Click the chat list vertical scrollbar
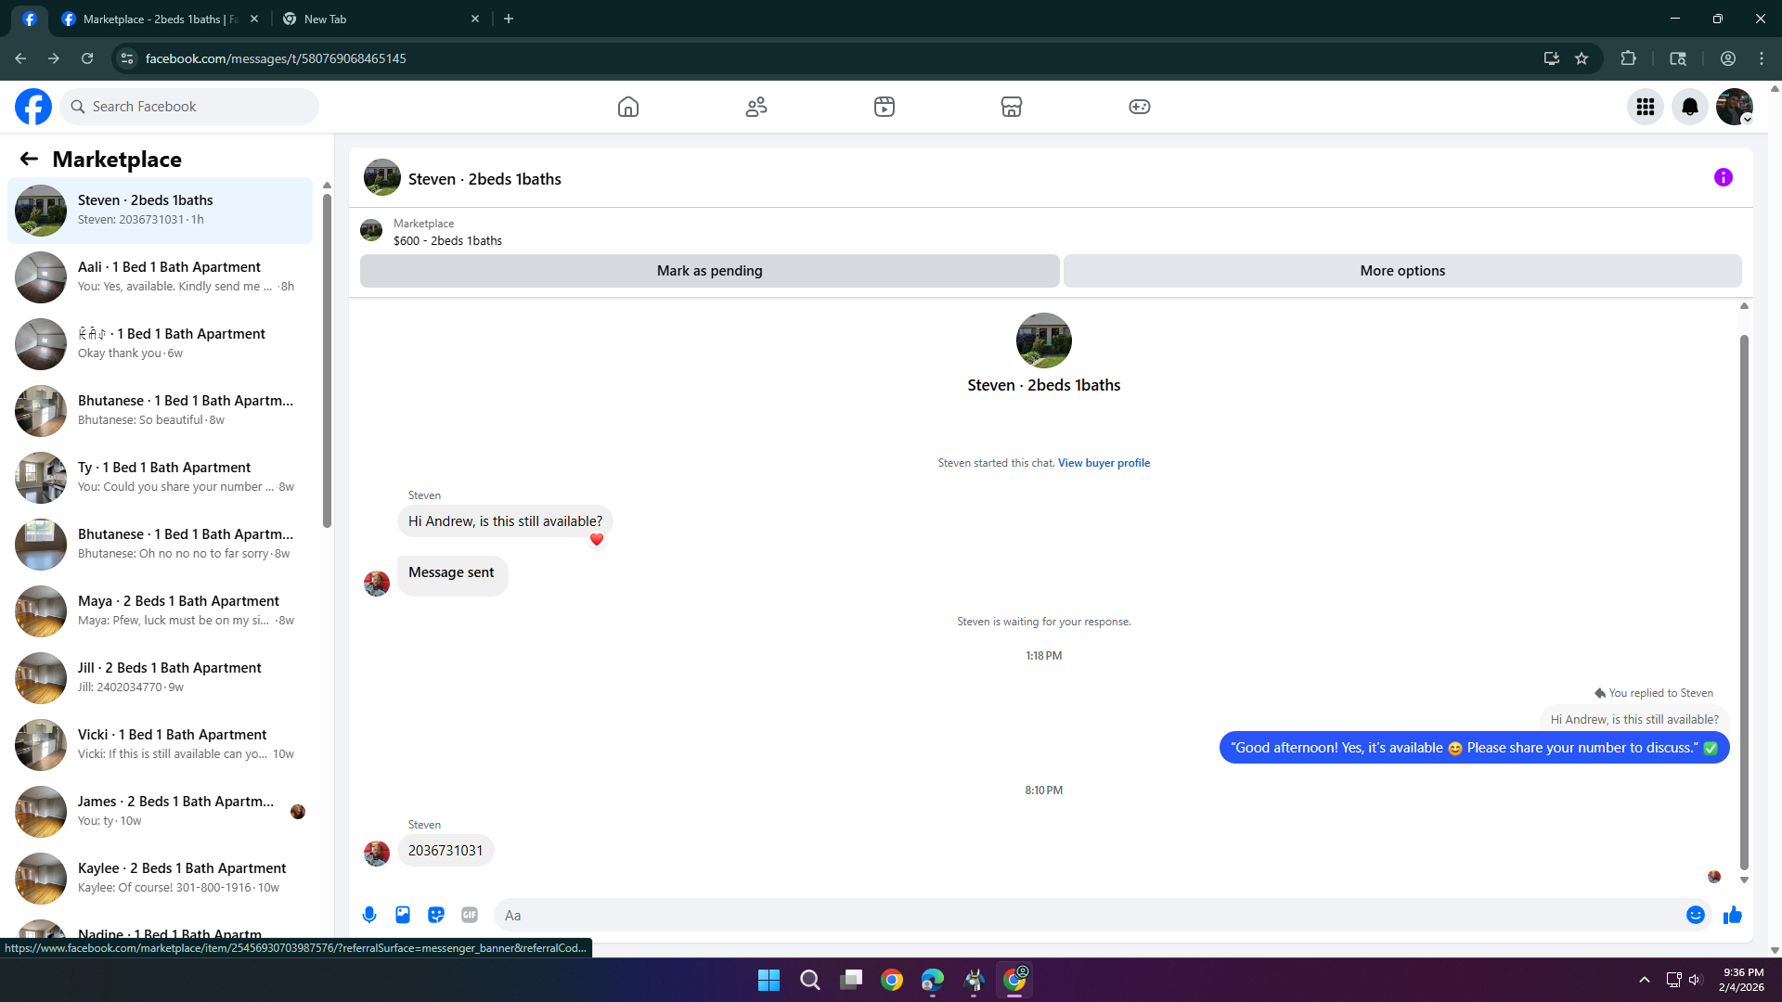Viewport: 1782px width, 1002px height. pyautogui.click(x=327, y=362)
